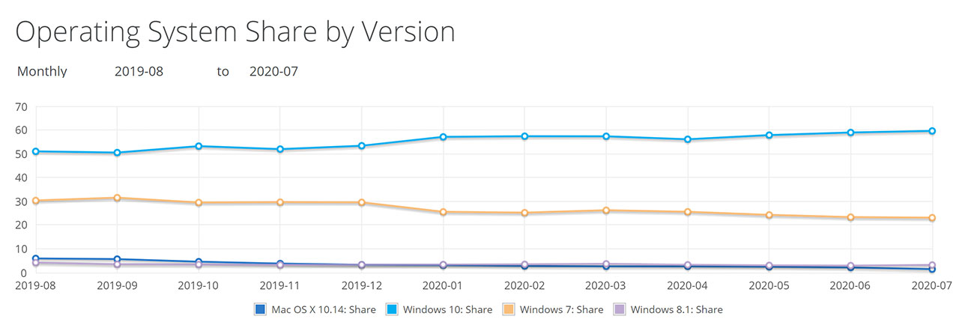Click the Windows 10 legend color swatch
This screenshot has width=959, height=325.
[x=393, y=309]
